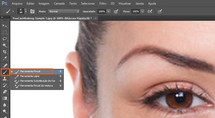Select the Lasso tool

(5, 39)
